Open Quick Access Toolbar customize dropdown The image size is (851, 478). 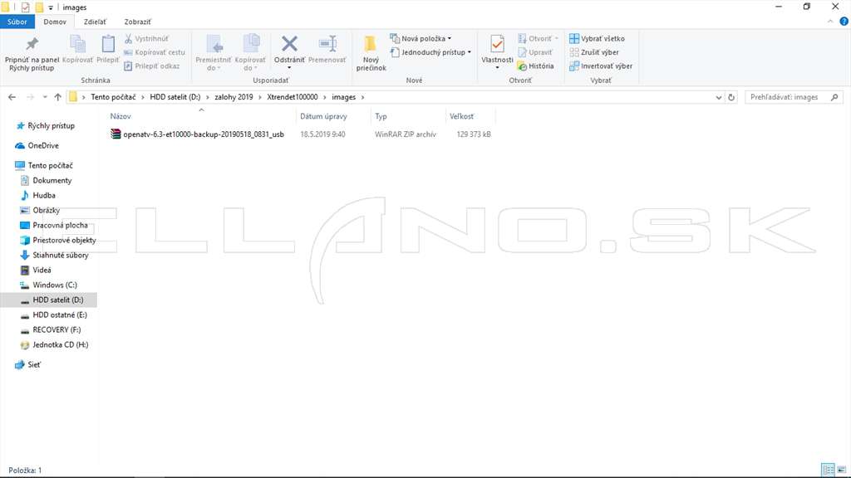pyautogui.click(x=51, y=7)
